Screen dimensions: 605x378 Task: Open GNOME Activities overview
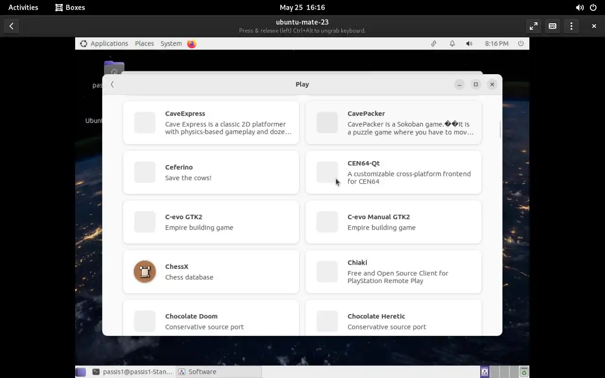point(23,8)
